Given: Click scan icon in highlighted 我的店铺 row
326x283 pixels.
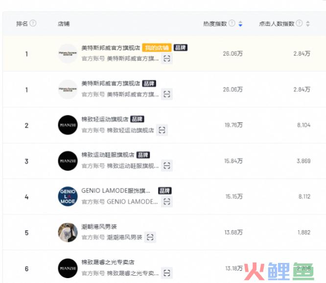Looking at the screenshot, I should pyautogui.click(x=167, y=58).
